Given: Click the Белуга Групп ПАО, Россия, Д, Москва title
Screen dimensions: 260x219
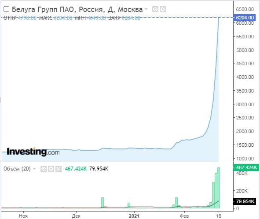Looking at the screenshot, I should (77, 9).
